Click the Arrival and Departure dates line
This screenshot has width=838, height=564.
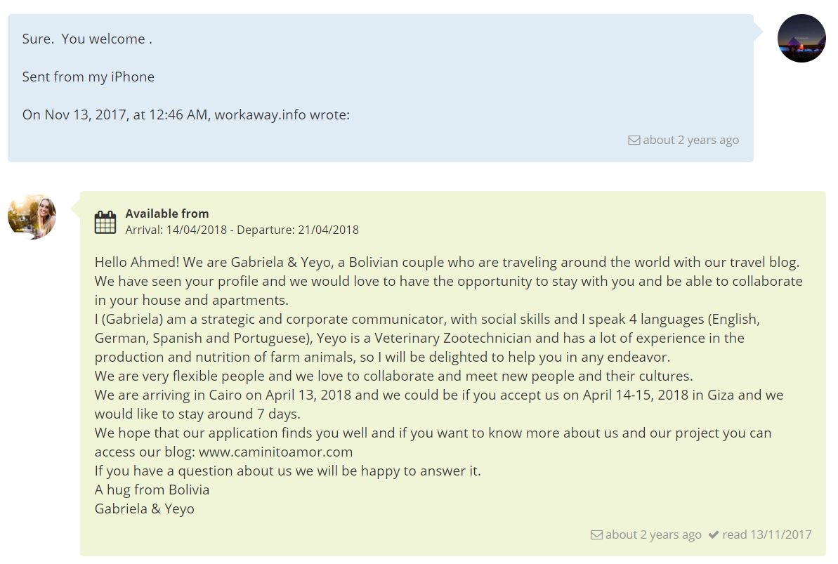[x=242, y=230]
